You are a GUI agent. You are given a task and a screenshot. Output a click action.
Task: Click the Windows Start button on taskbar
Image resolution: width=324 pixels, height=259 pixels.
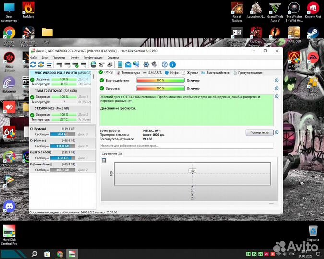pos(12,254)
